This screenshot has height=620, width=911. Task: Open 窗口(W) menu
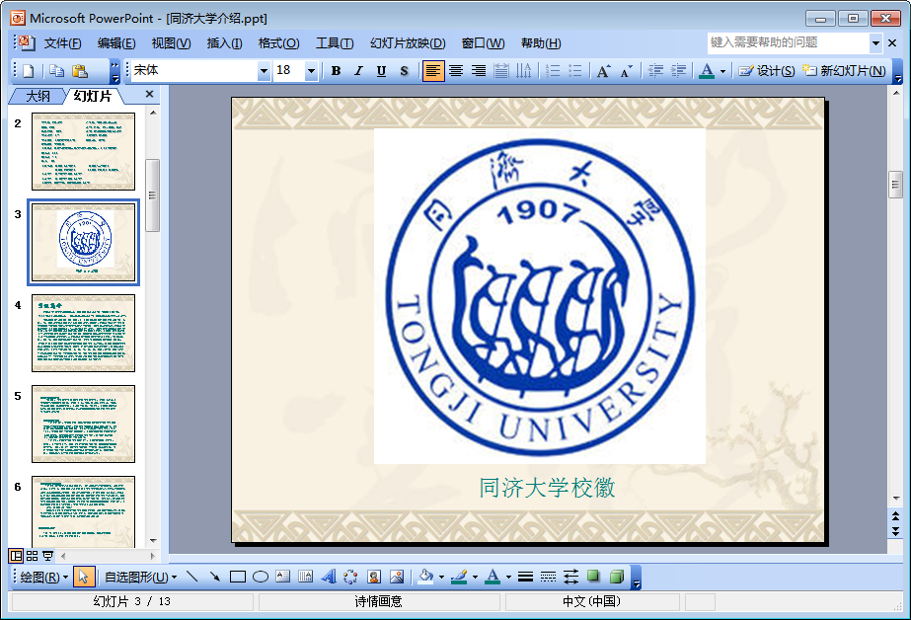coord(483,43)
